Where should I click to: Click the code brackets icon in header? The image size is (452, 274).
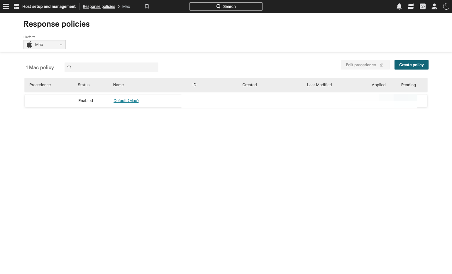[422, 6]
